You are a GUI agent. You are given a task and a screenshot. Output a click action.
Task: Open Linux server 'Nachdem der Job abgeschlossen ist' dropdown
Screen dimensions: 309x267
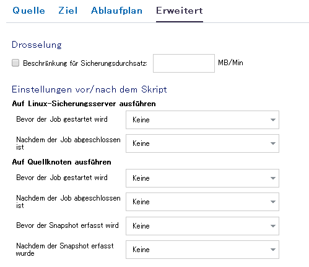click(202, 143)
